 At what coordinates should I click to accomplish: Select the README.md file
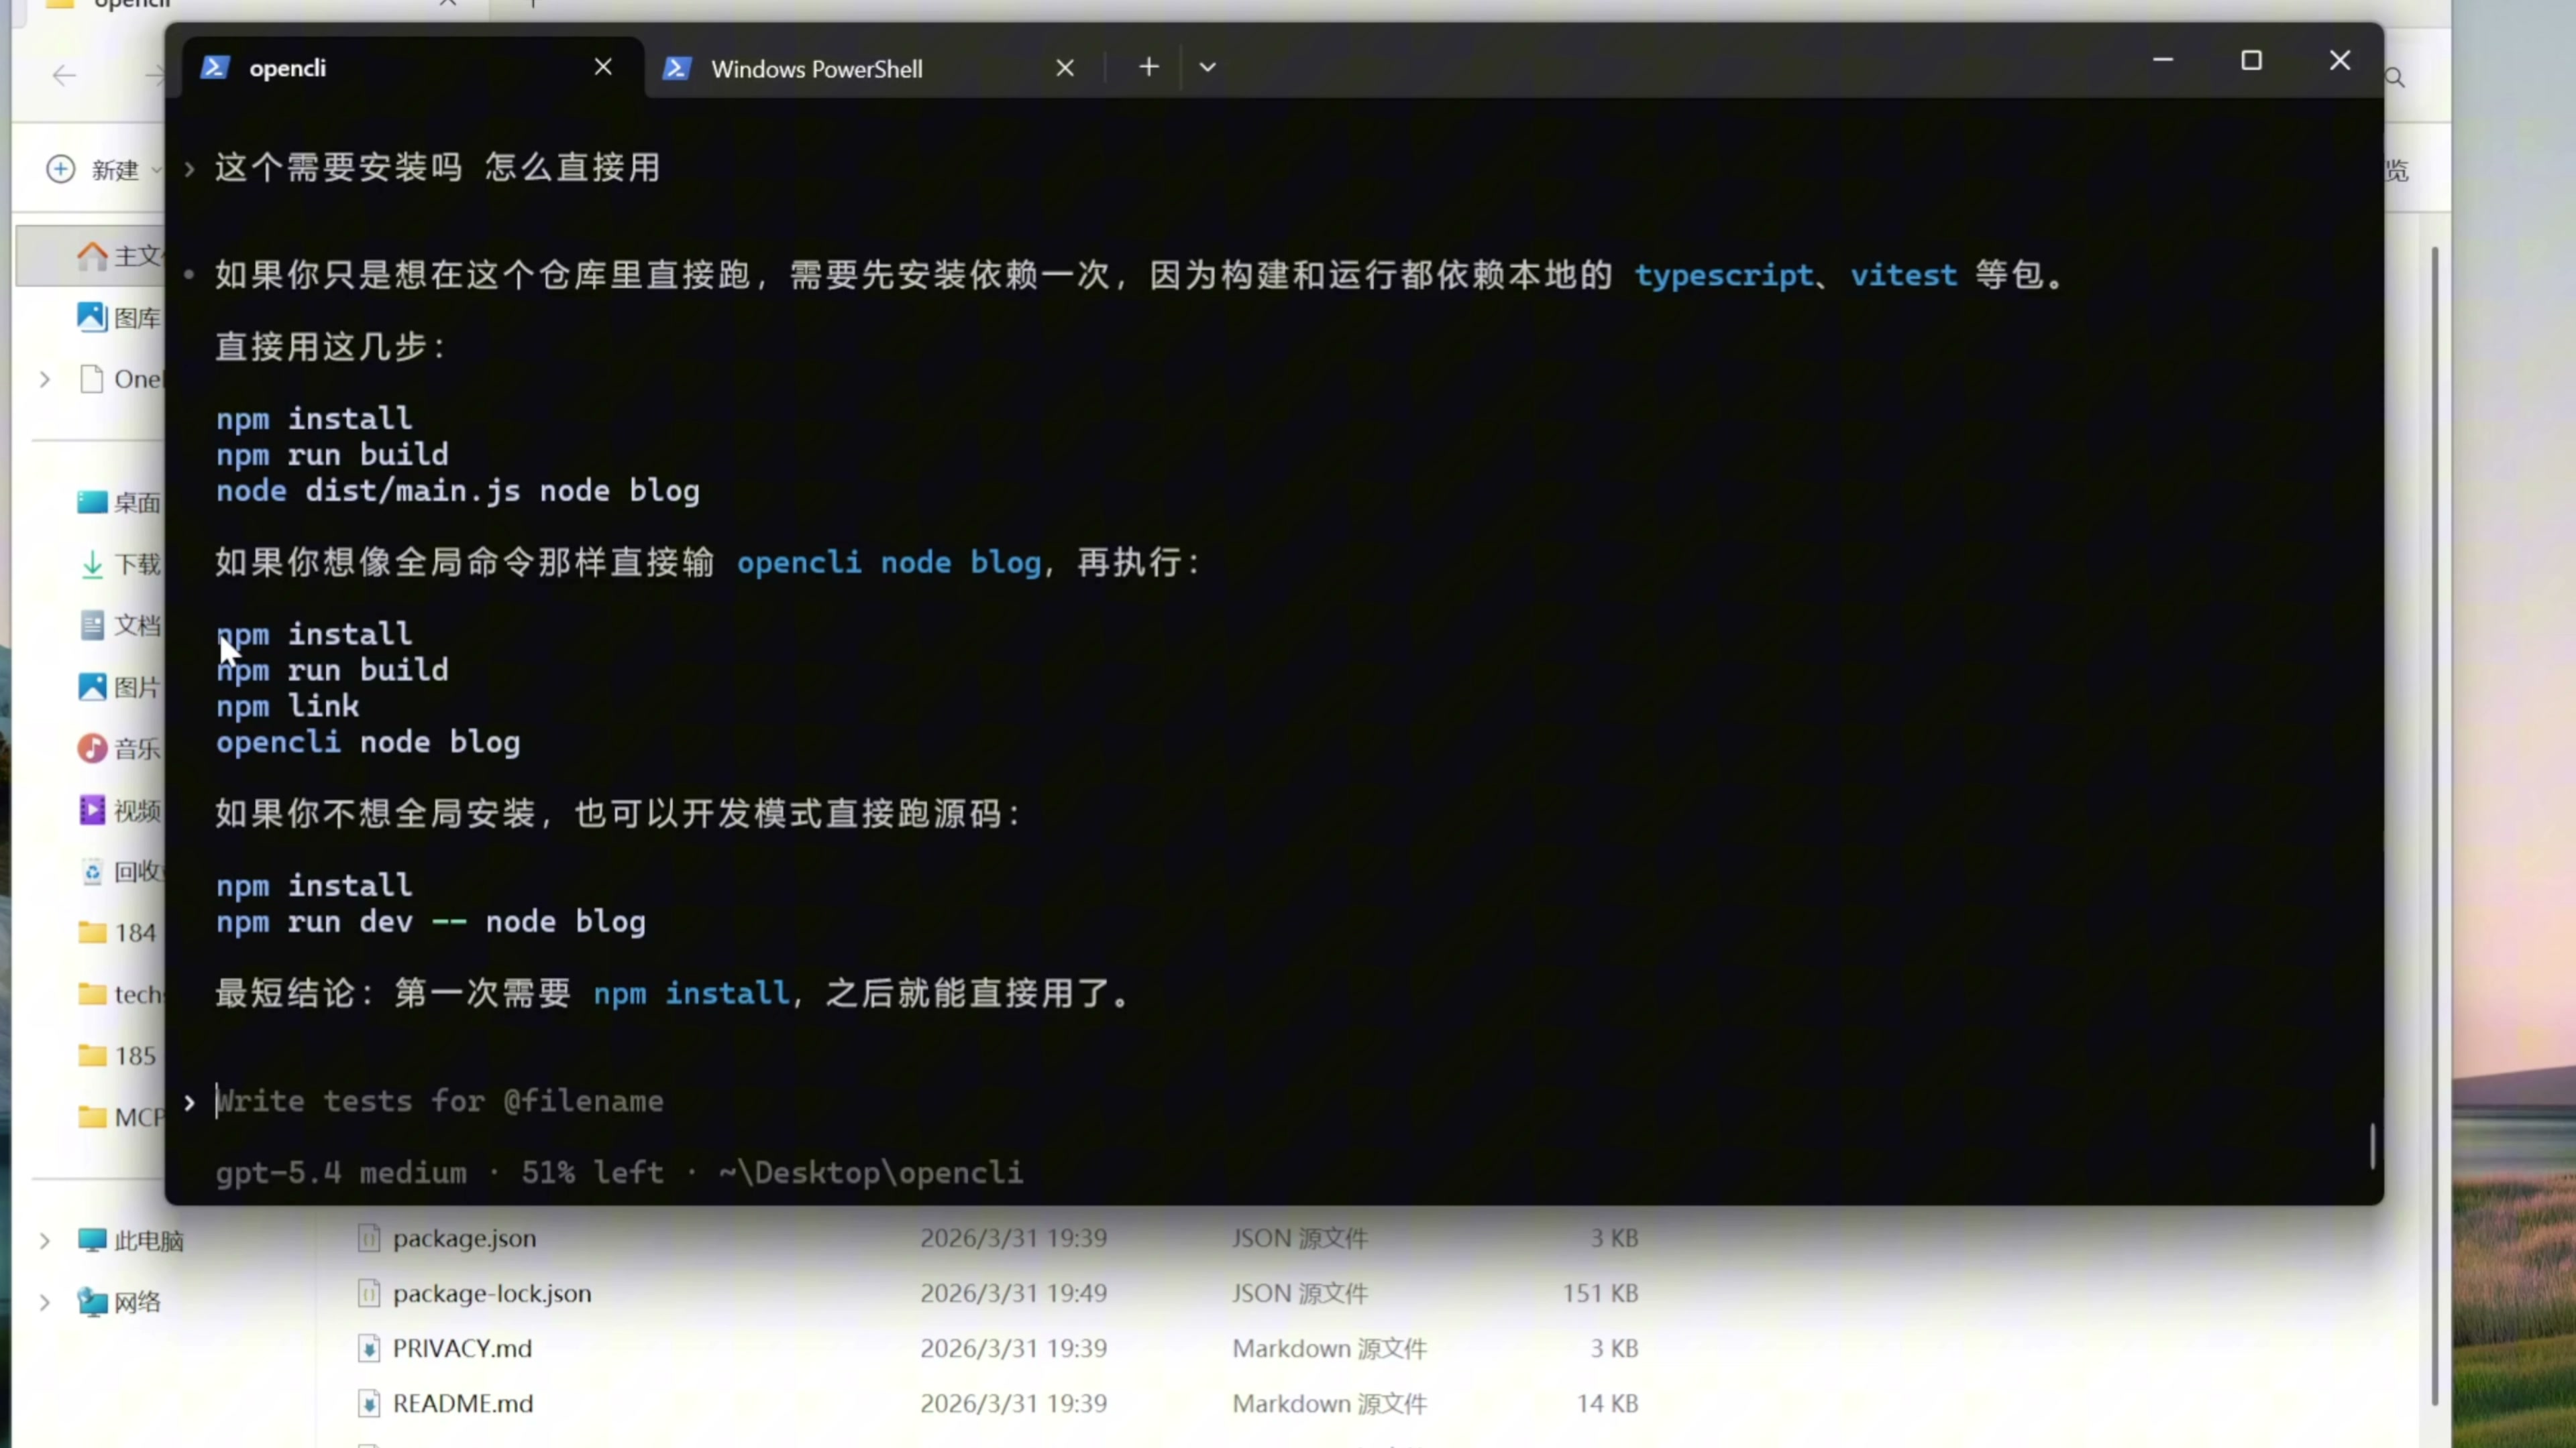[462, 1403]
